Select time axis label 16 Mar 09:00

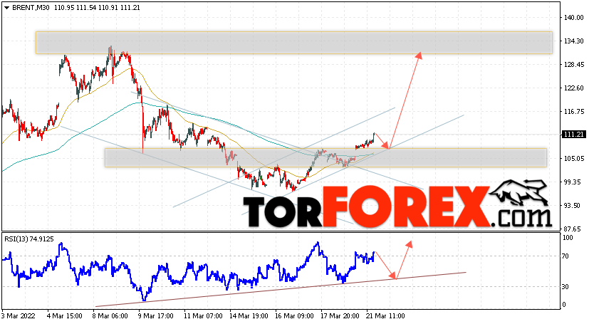click(x=294, y=316)
